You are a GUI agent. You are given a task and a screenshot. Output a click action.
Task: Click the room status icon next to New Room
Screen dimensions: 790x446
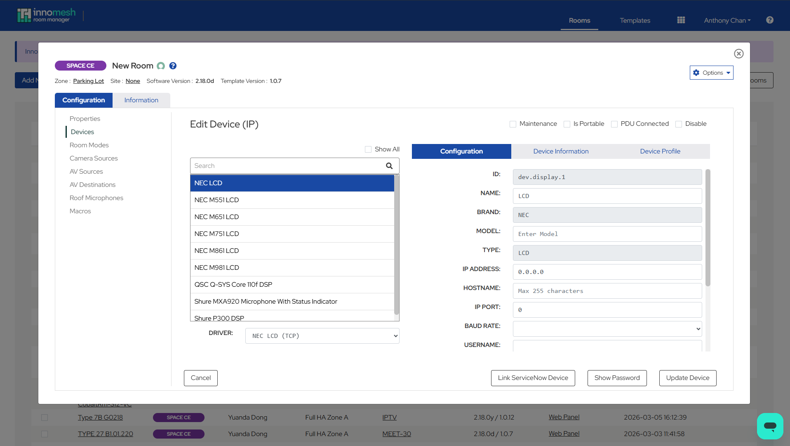click(x=161, y=66)
